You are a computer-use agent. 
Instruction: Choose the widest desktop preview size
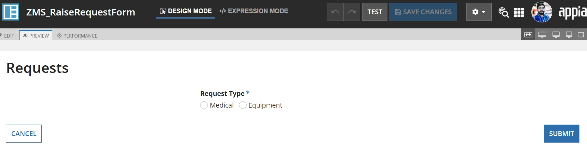[x=542, y=35]
